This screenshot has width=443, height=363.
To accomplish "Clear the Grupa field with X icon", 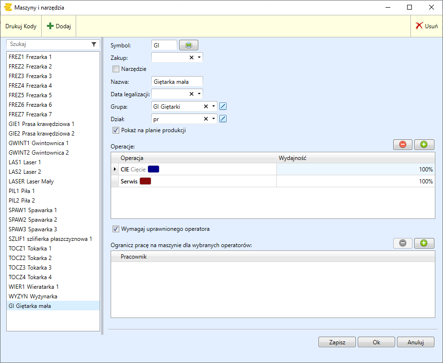I will [206, 106].
